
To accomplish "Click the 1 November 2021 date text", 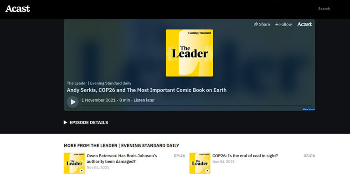I will click(98, 100).
